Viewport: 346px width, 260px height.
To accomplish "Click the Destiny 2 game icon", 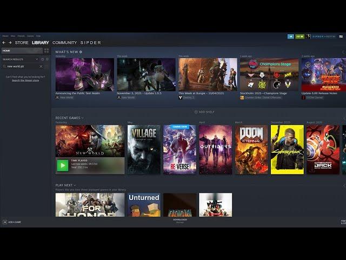I will (180, 97).
